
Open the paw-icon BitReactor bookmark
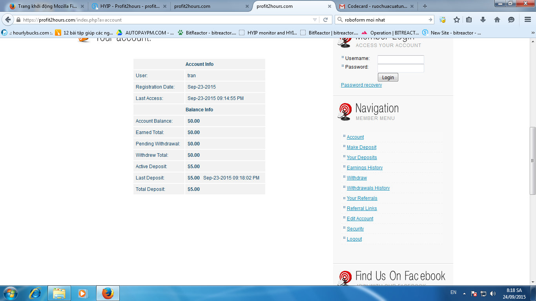click(207, 33)
